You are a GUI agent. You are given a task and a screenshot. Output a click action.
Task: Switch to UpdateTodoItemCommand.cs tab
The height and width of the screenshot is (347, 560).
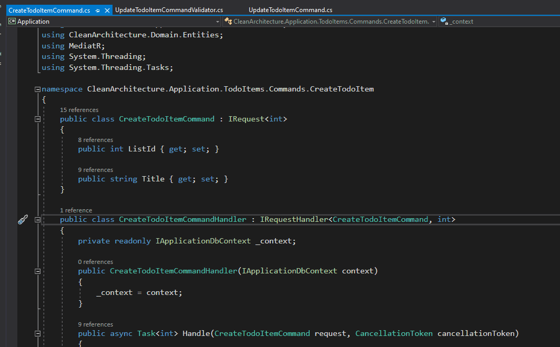[x=290, y=10]
